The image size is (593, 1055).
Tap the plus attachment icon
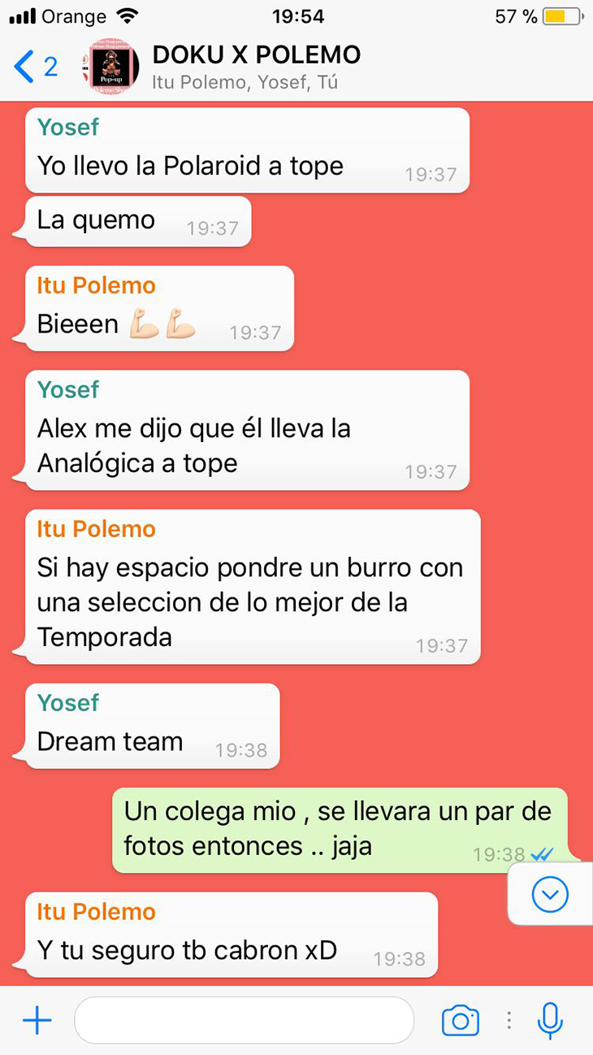pyautogui.click(x=37, y=1020)
